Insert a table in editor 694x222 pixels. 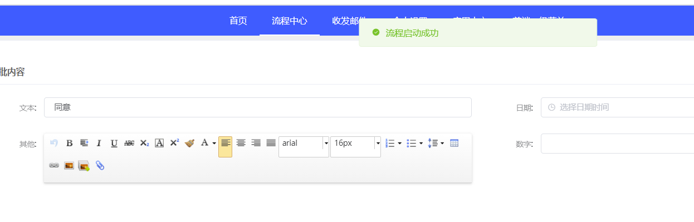coord(454,143)
